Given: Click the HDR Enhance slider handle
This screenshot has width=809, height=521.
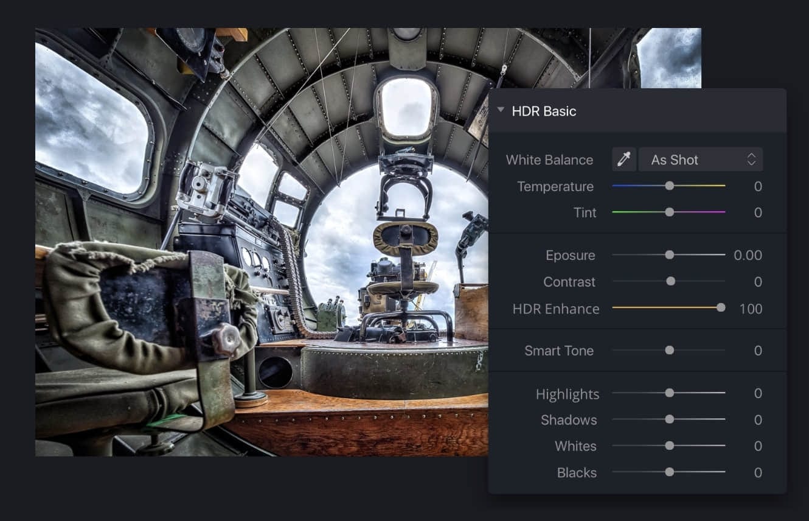Looking at the screenshot, I should 721,308.
